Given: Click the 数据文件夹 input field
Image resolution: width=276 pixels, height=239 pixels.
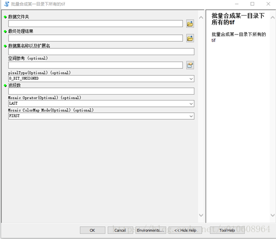Looking at the screenshot, I should pos(95,24).
